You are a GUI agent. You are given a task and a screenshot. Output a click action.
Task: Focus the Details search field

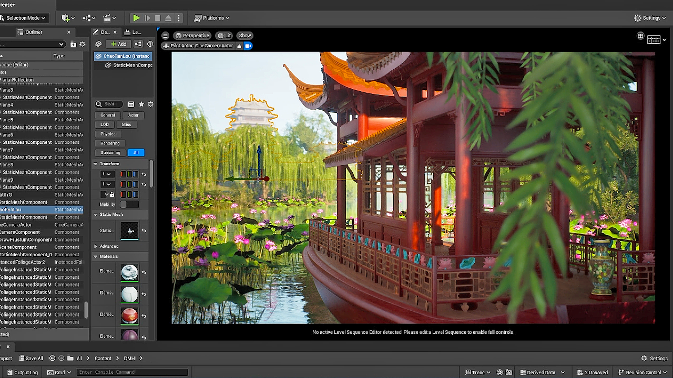click(x=109, y=104)
